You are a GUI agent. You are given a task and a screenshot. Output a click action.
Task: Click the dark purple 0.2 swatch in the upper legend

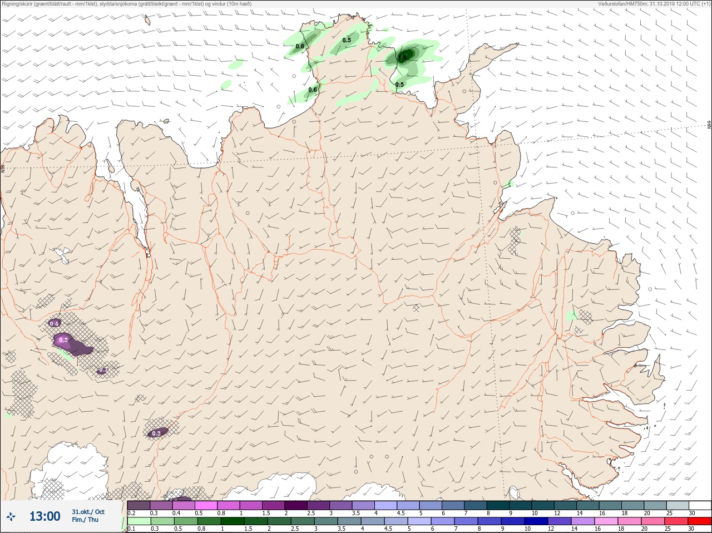[139, 505]
